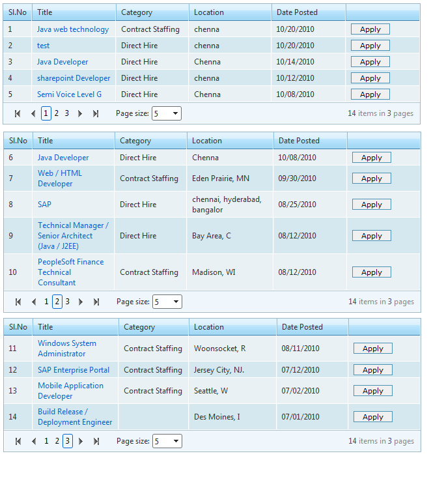Image resolution: width=431 pixels, height=486 pixels.
Task: Open the test job title link
Action: coord(43,46)
